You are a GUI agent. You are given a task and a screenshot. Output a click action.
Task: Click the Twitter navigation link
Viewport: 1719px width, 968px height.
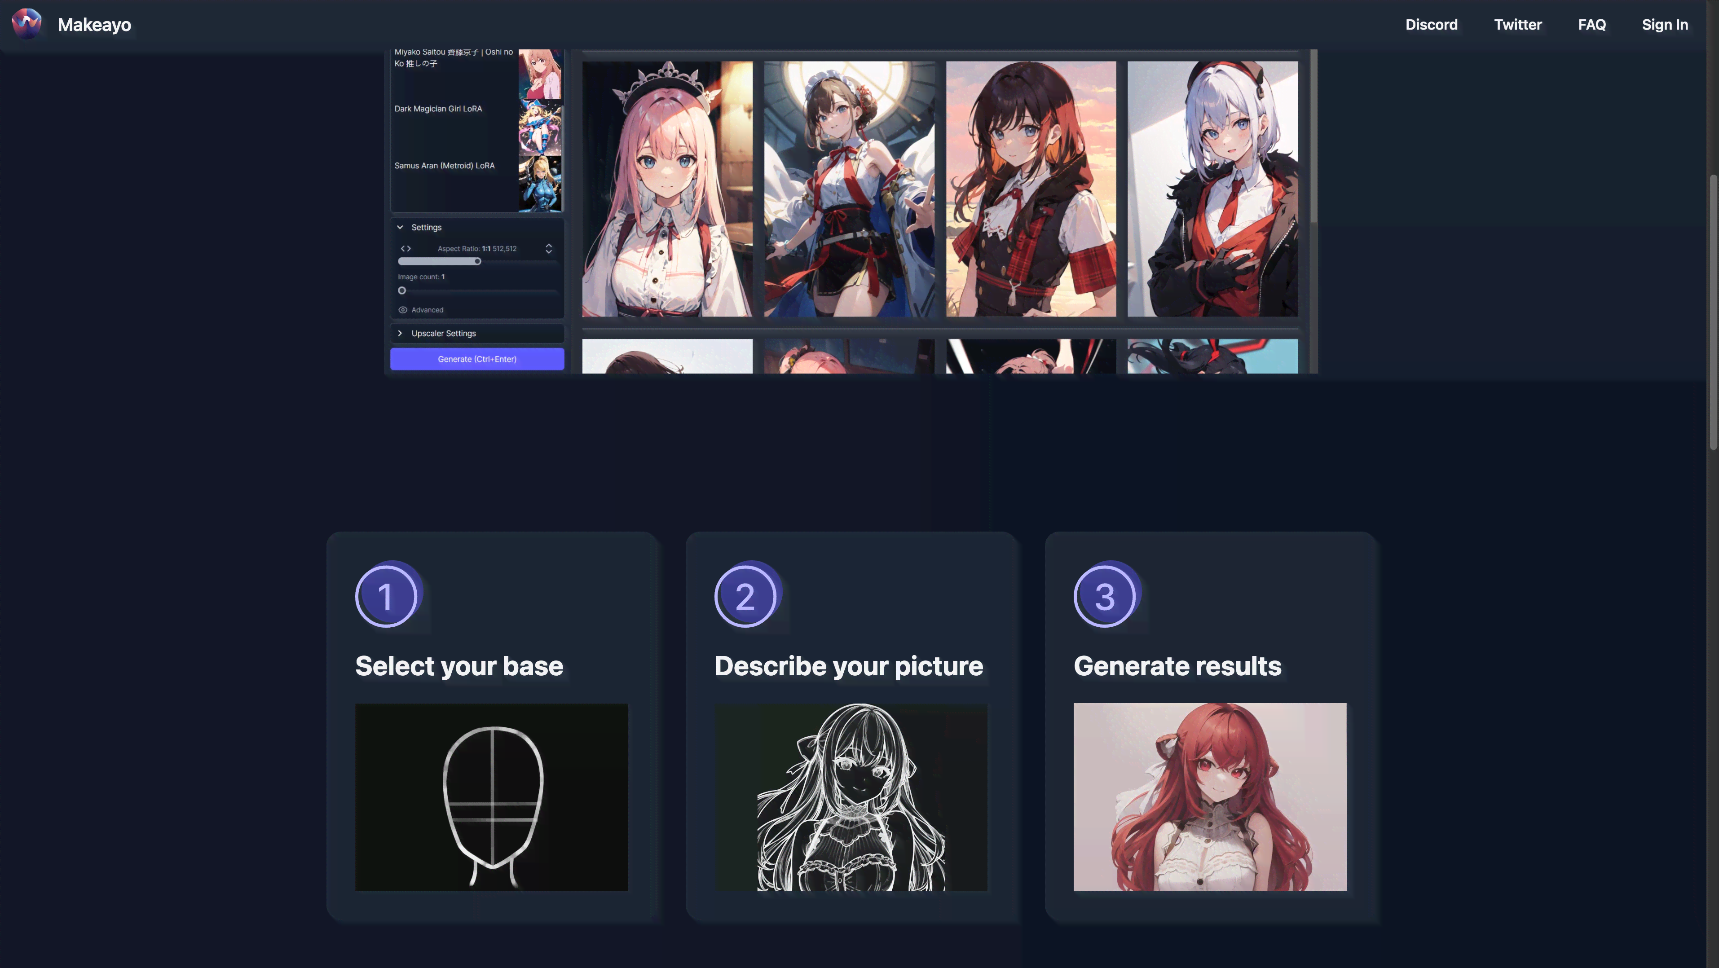[1518, 24]
